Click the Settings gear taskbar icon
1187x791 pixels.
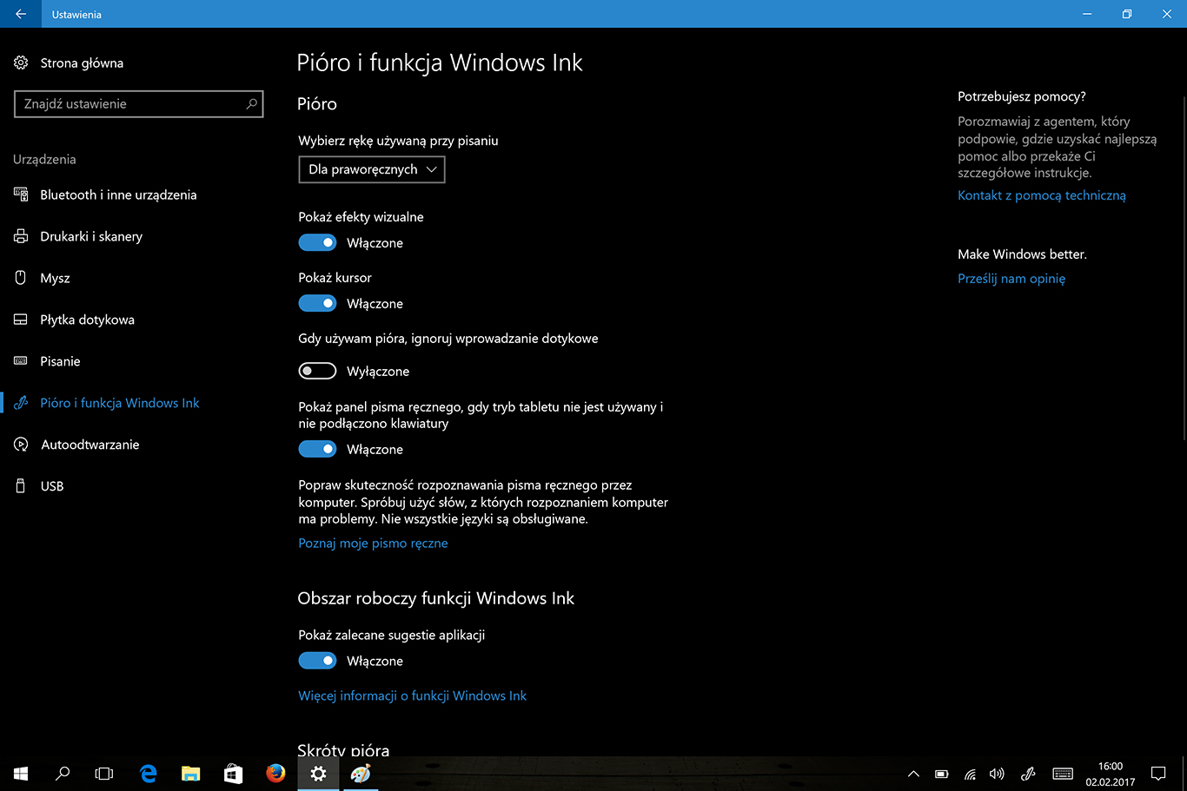click(318, 773)
